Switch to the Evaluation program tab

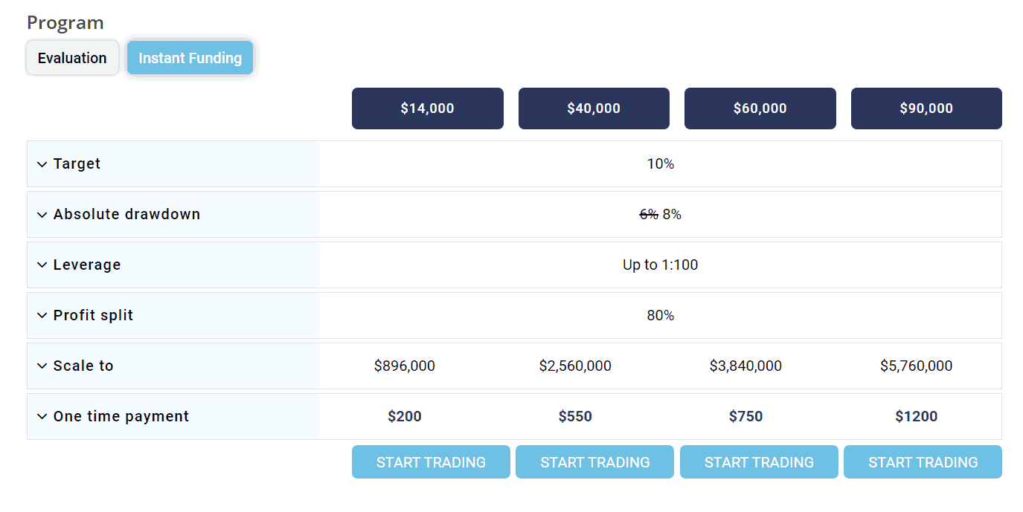(72, 58)
